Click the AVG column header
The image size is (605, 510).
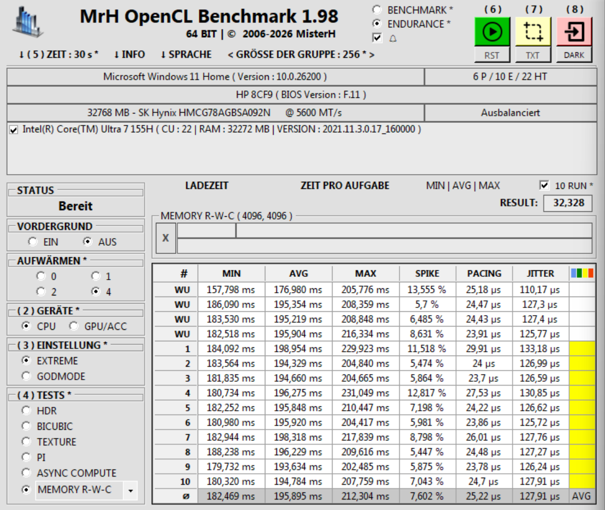[299, 274]
